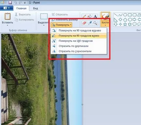This screenshot has width=141, height=125.
Task: Choose Отразить по горизонтали
Action: coord(79,51)
